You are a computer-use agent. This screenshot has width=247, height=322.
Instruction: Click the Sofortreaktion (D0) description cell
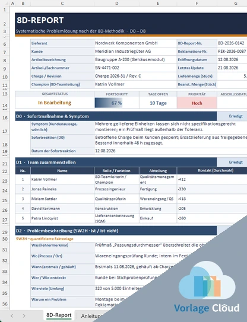tap(170, 141)
